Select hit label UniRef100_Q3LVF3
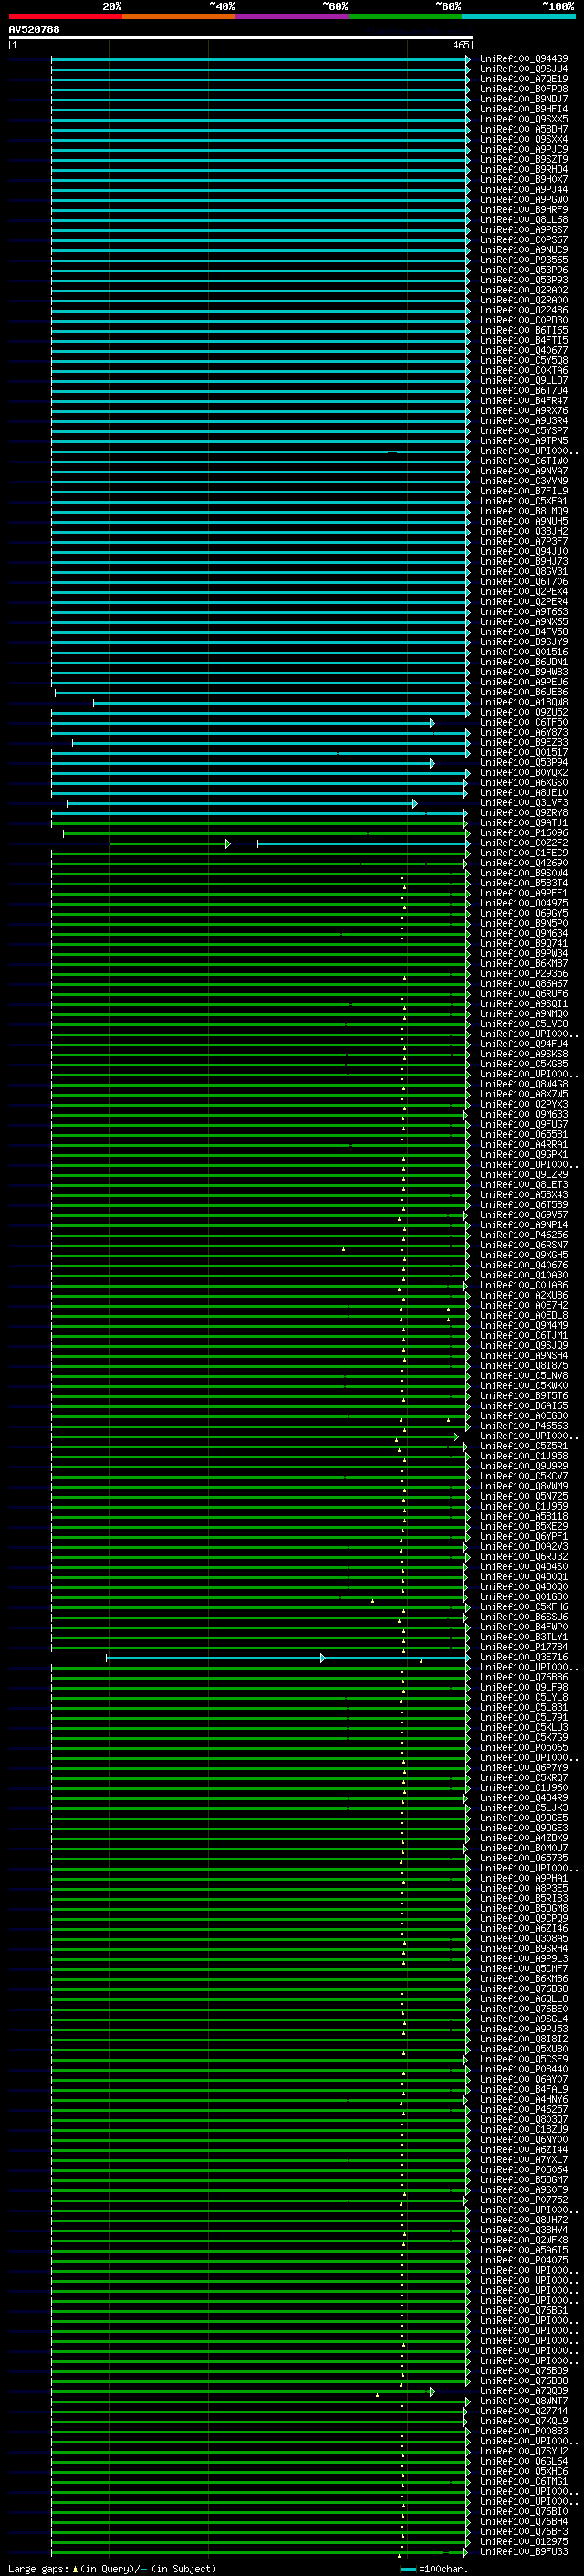Screen dimensions: 584x2576 524,803
